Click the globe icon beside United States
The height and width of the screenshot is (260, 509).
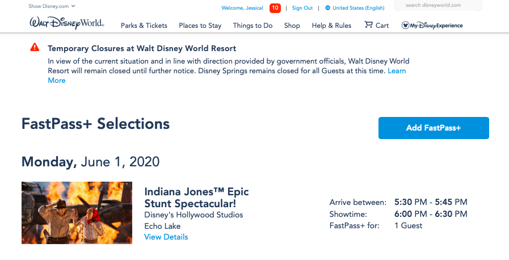(327, 8)
